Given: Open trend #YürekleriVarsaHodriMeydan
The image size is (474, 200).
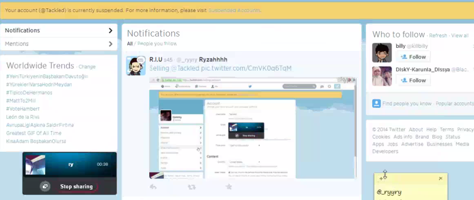Looking at the screenshot, I should [39, 85].
